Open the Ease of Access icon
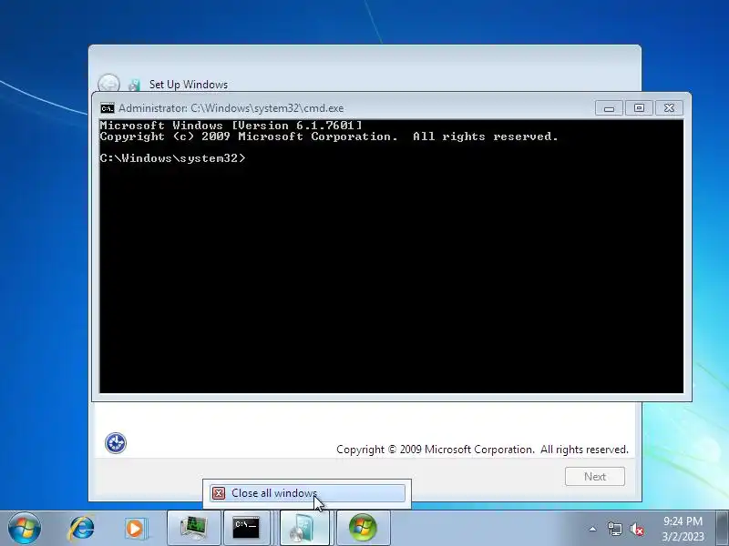Viewport: 729px width, 546px height. (x=116, y=443)
